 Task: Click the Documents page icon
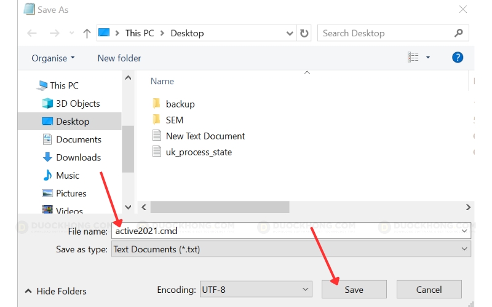[x=47, y=139]
